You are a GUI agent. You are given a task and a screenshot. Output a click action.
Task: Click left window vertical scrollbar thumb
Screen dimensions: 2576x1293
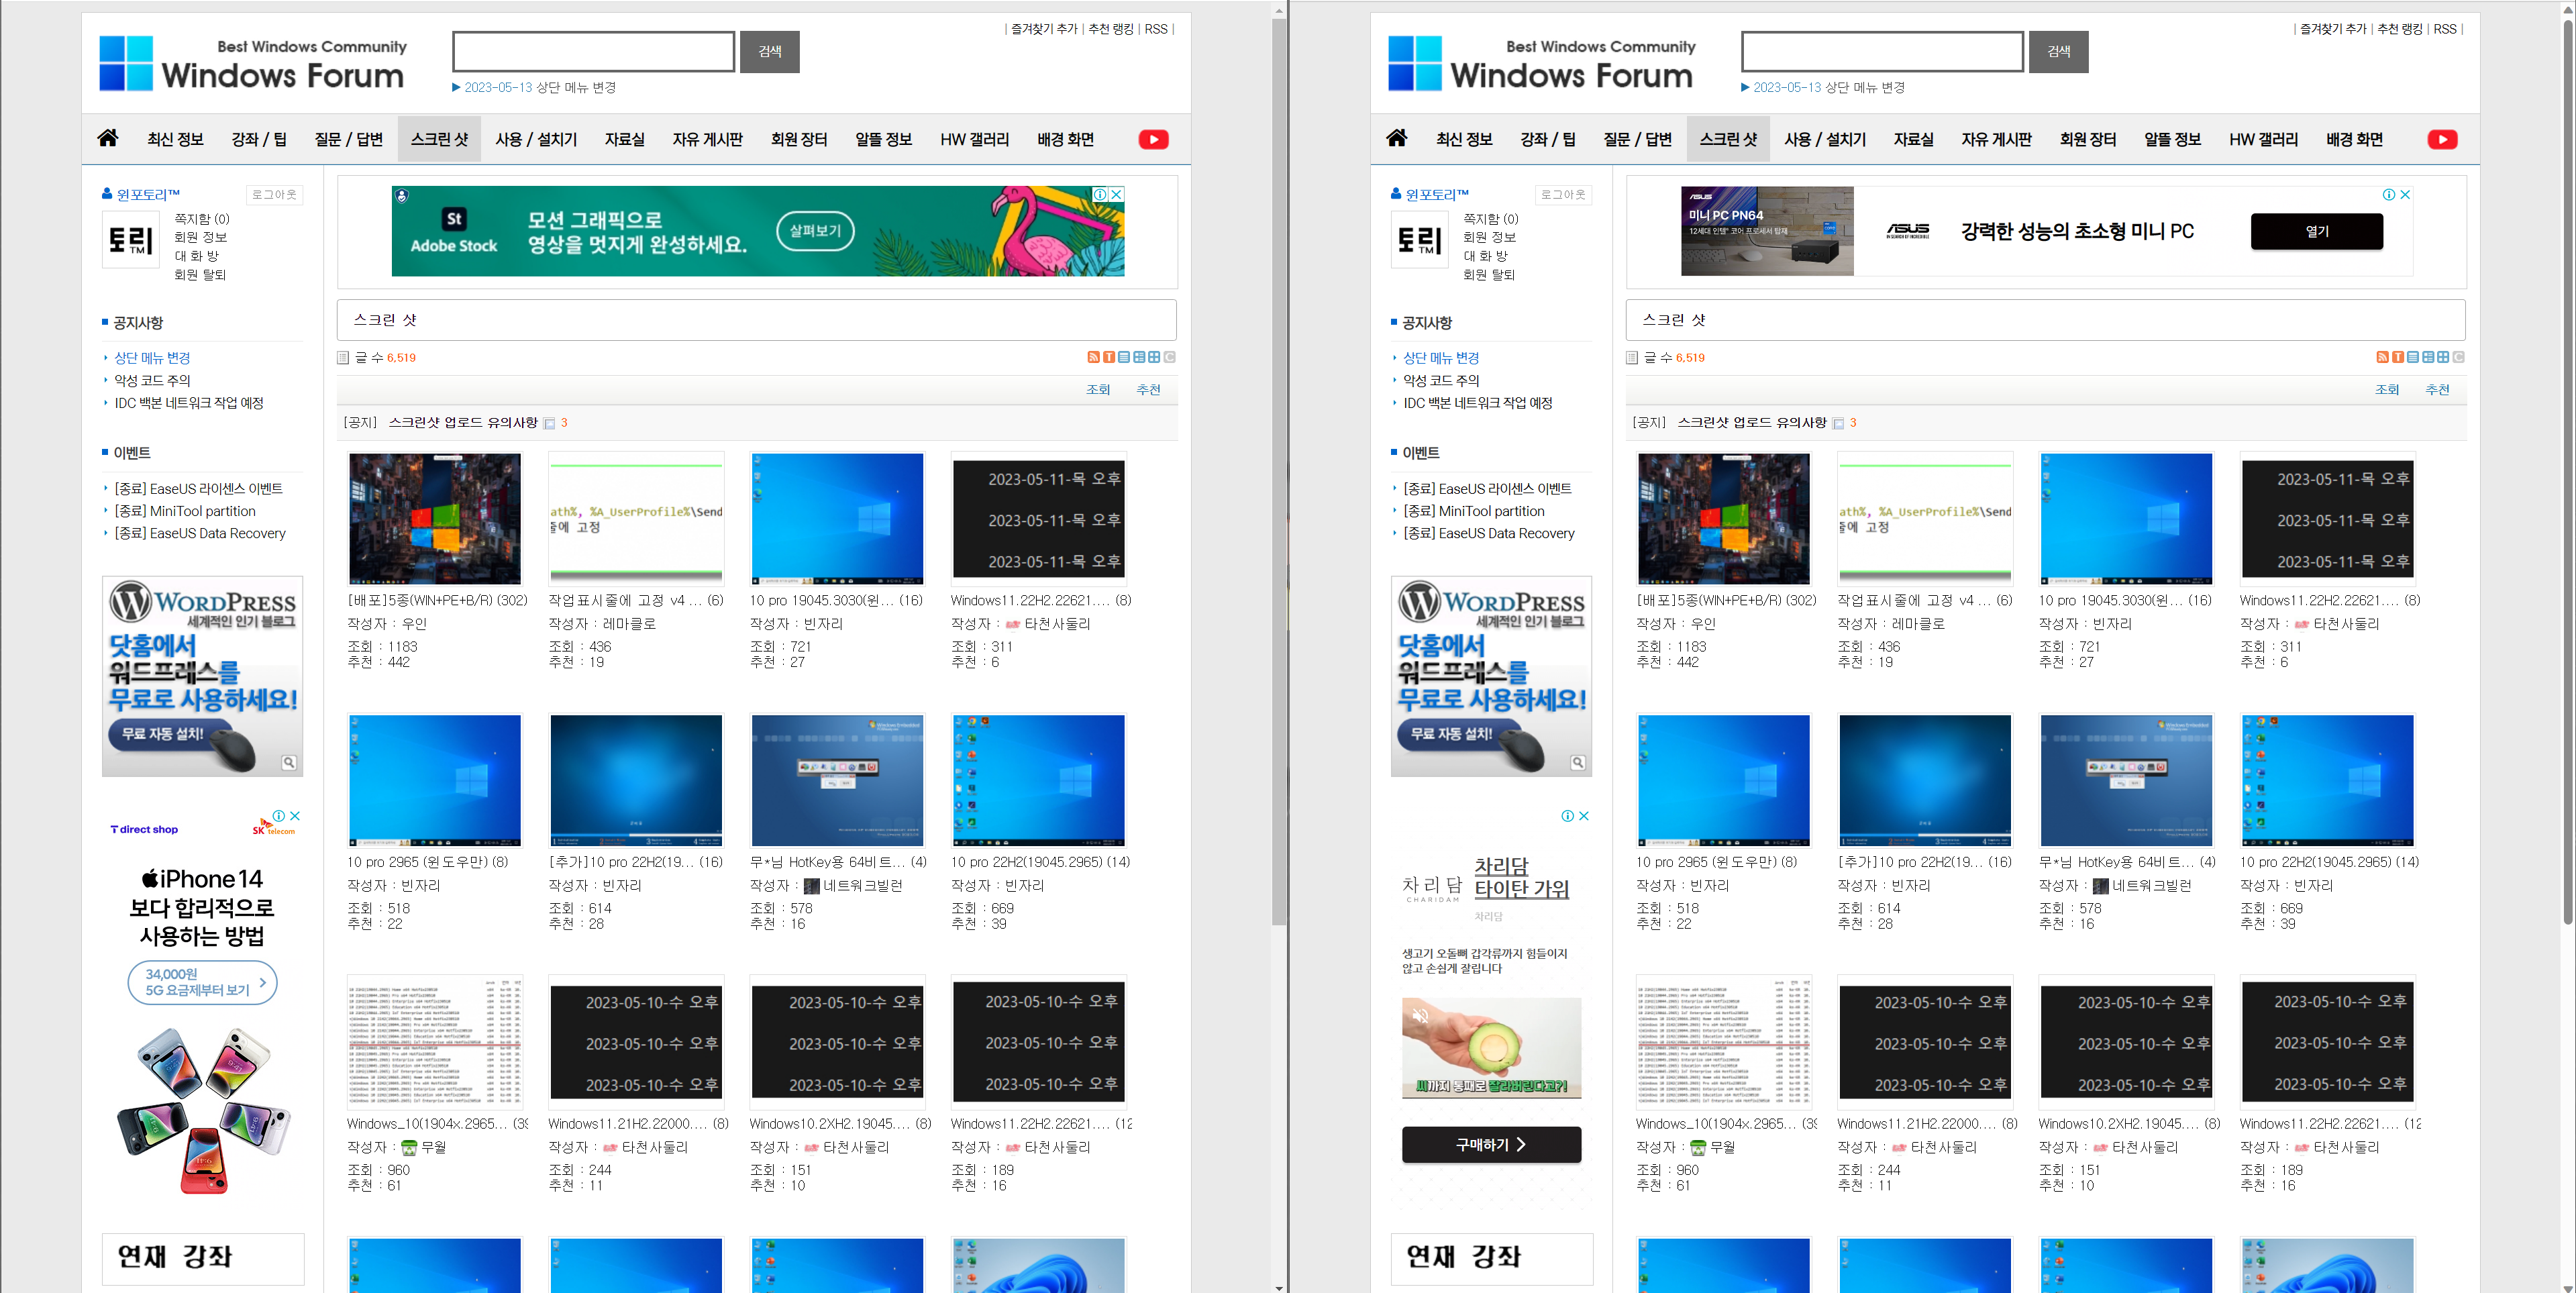coord(1279,472)
